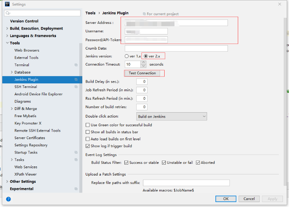This screenshot has width=289, height=207.
Task: Expand Other Settings section
Action: pyautogui.click(x=7, y=181)
